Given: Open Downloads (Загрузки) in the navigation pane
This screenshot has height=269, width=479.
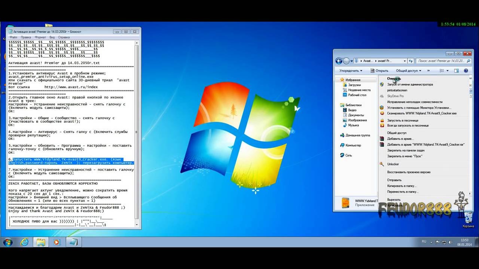Looking at the screenshot, I should 354,85.
